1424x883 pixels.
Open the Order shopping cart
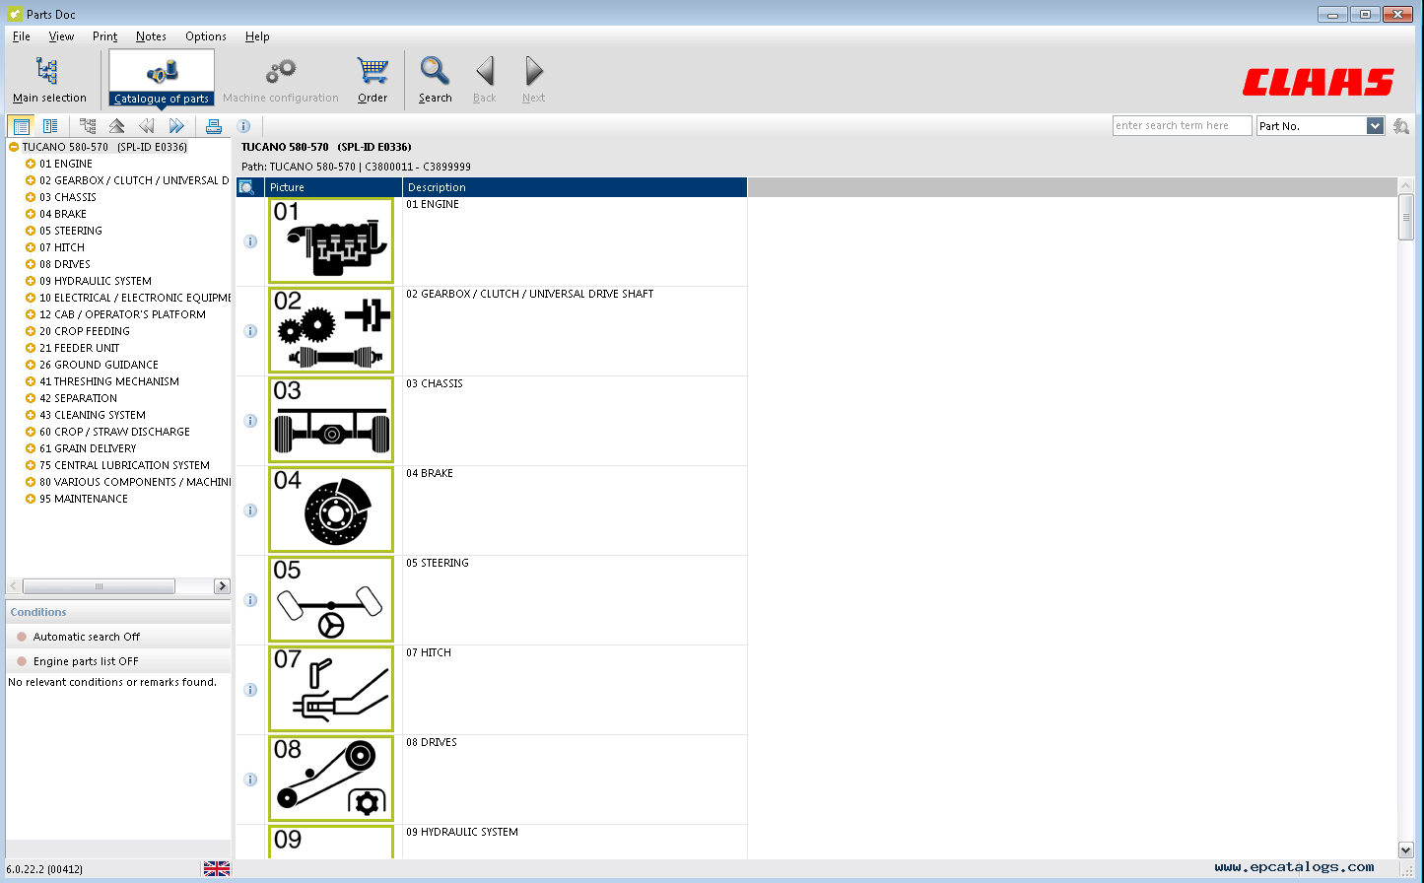373,79
